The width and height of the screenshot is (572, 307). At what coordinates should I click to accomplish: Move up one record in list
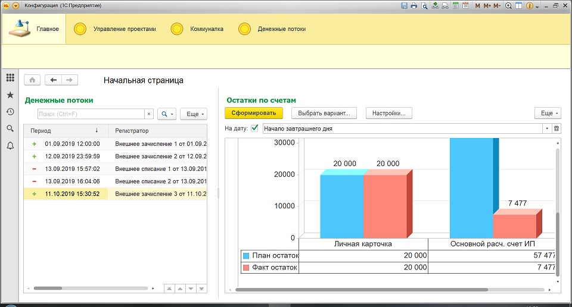pyautogui.click(x=180, y=289)
